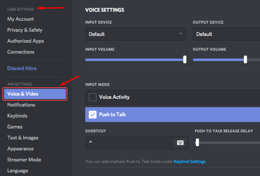The height and width of the screenshot is (176, 260).
Task: Open Discord Nitro page
Action: point(22,69)
